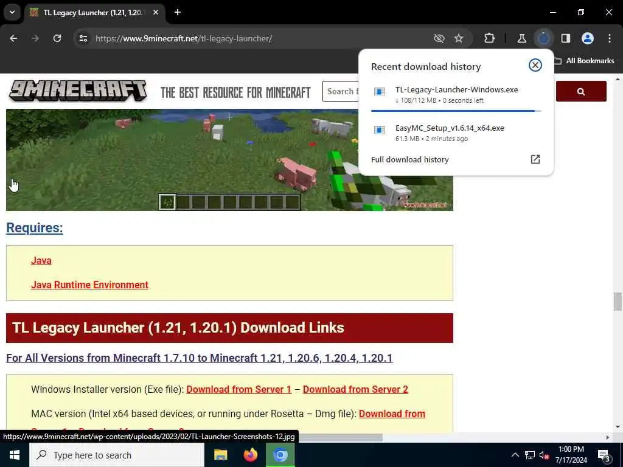Image resolution: width=623 pixels, height=467 pixels.
Task: Click the horizontal scrollbar right arrow
Action: pyautogui.click(x=608, y=437)
